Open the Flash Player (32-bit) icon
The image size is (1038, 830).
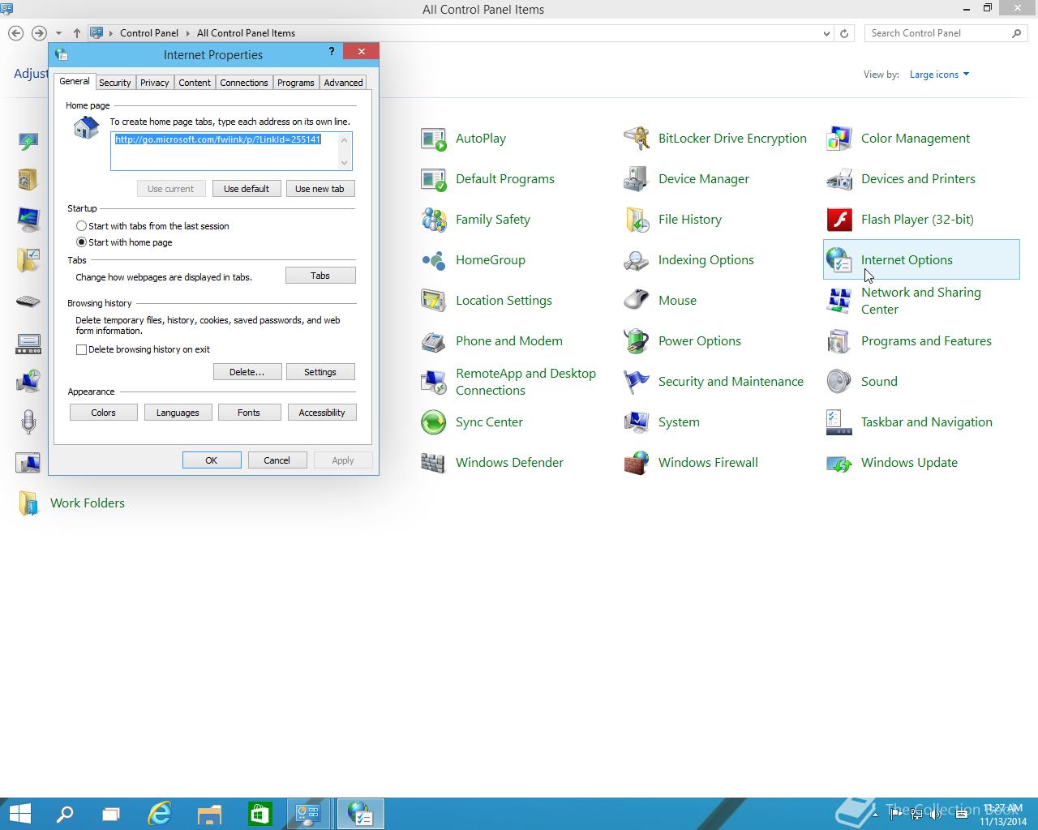[x=839, y=220]
